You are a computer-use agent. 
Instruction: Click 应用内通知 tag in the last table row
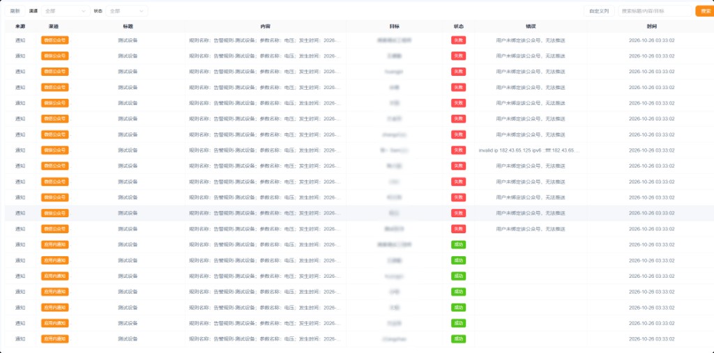point(54,339)
